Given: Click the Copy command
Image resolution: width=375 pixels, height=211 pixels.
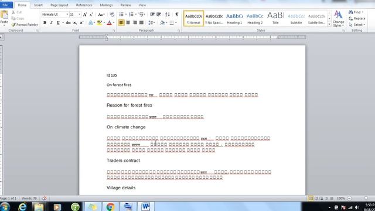Looking at the screenshot, I should pyautogui.click(x=18, y=18).
